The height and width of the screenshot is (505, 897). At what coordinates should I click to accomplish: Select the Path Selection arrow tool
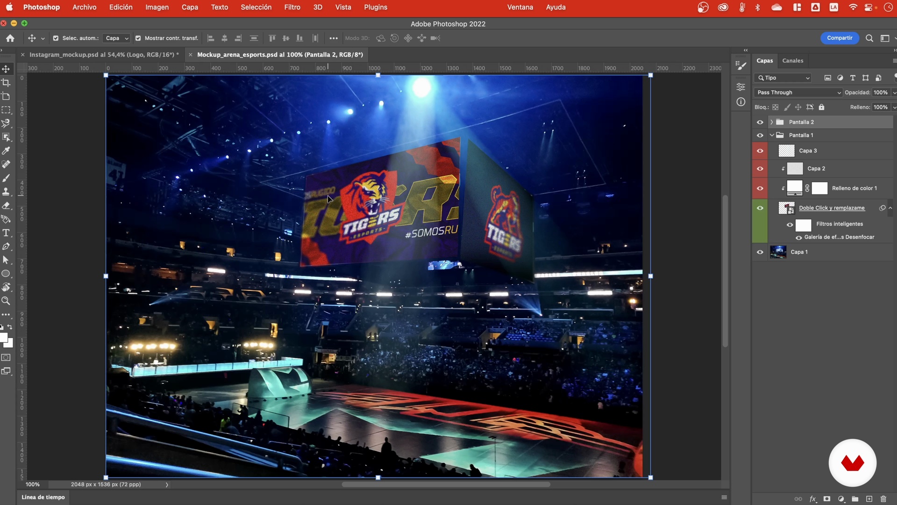6,260
